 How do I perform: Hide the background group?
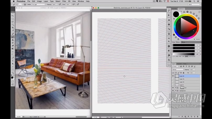pos(173,90)
